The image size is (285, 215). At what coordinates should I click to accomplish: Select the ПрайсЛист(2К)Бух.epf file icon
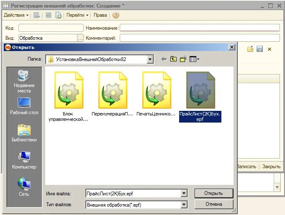click(x=200, y=90)
